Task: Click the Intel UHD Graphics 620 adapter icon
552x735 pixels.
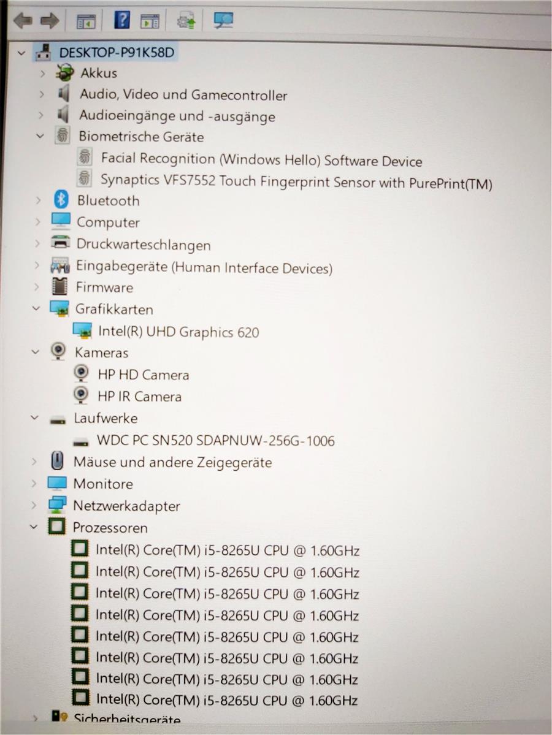Action: tap(82, 330)
